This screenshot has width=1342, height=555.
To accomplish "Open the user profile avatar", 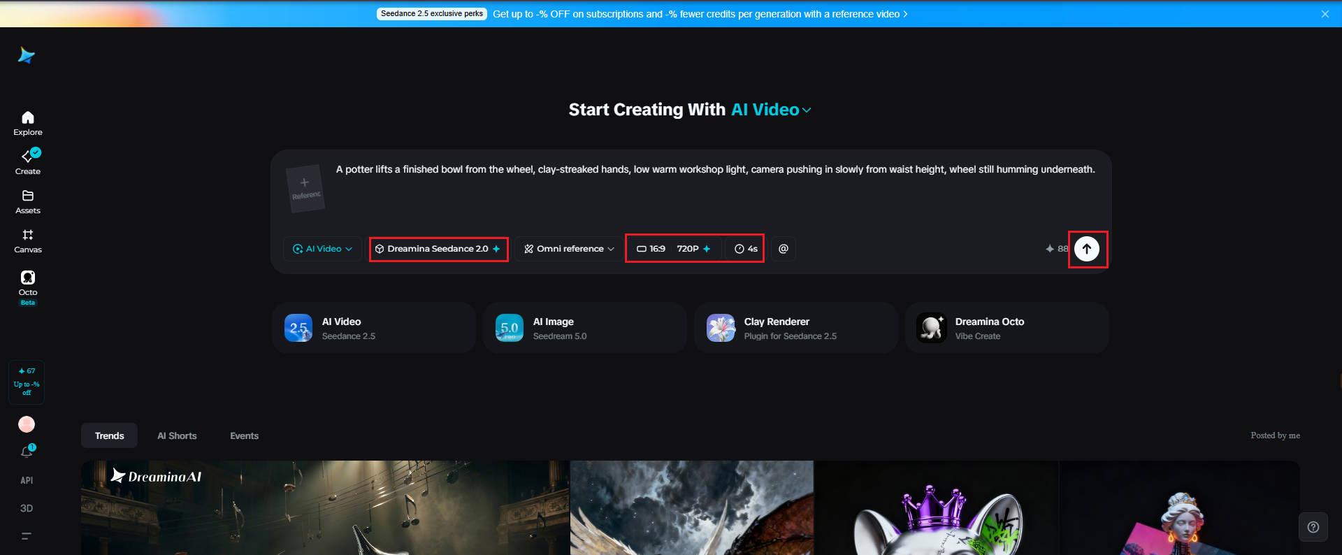I will (x=27, y=424).
